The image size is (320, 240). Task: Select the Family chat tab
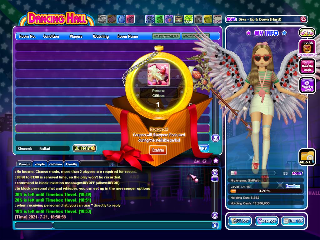coord(72,164)
